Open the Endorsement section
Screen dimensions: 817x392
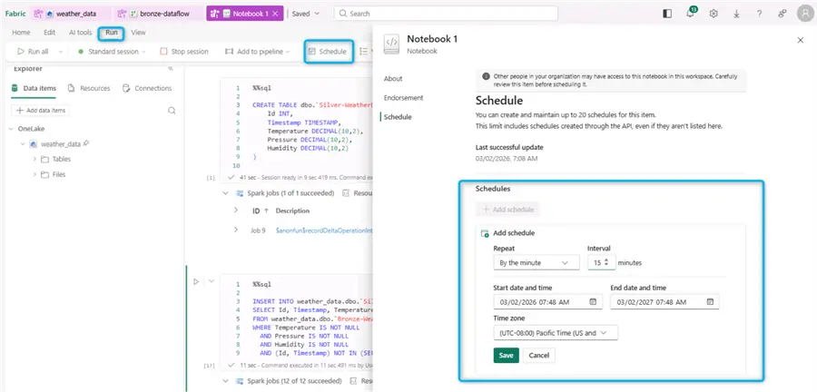[x=404, y=98]
